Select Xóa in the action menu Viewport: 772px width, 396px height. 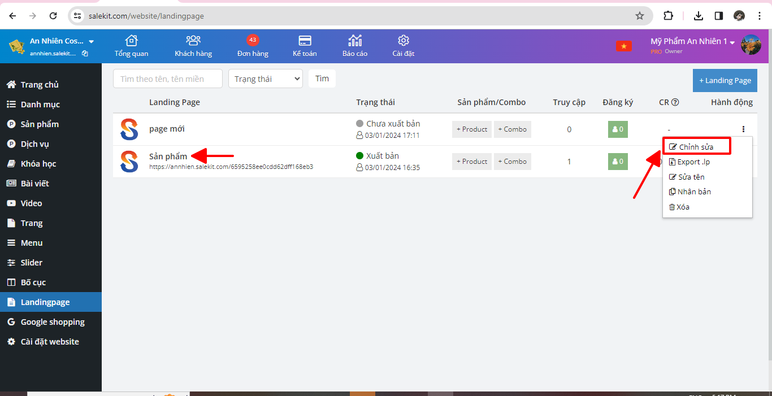tap(682, 207)
